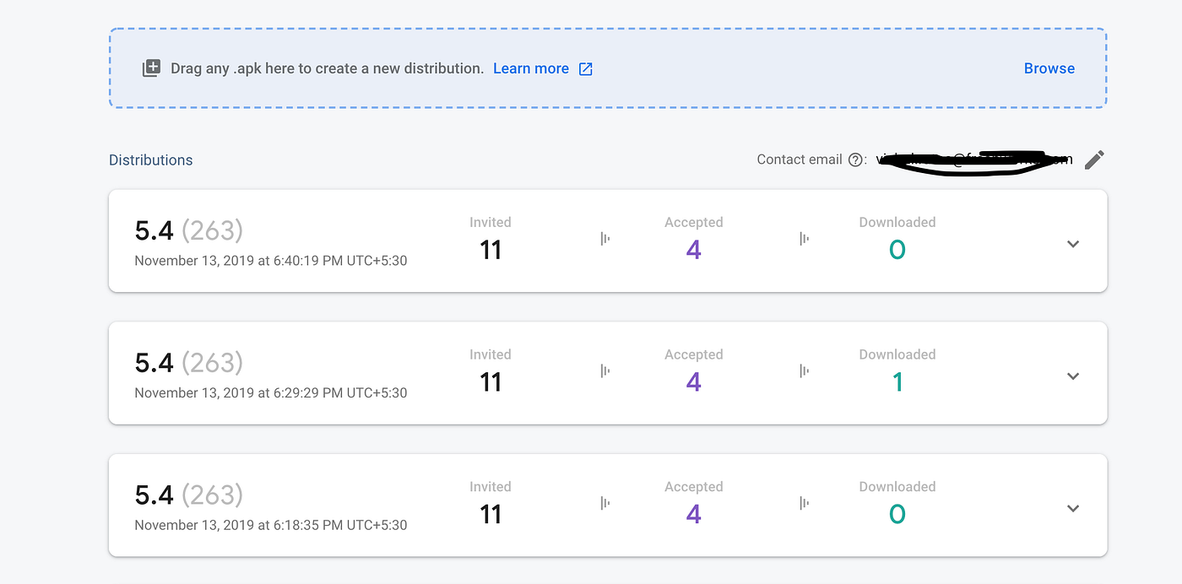Click the bar icon after Invited in the 6:29:29 PM distribution

tap(605, 370)
